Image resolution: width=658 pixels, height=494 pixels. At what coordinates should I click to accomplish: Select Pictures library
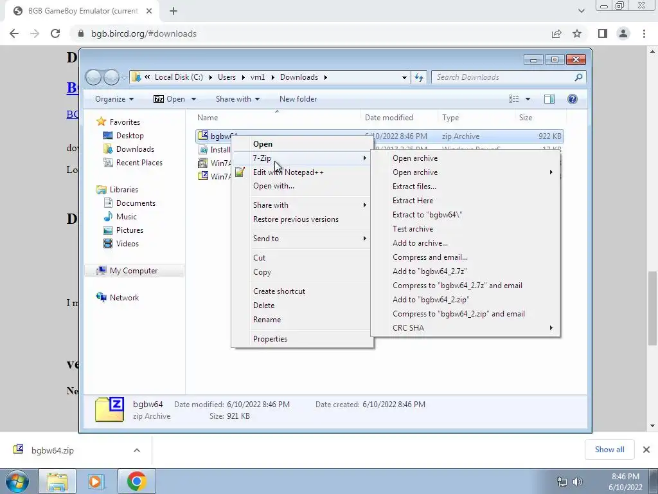[129, 230]
